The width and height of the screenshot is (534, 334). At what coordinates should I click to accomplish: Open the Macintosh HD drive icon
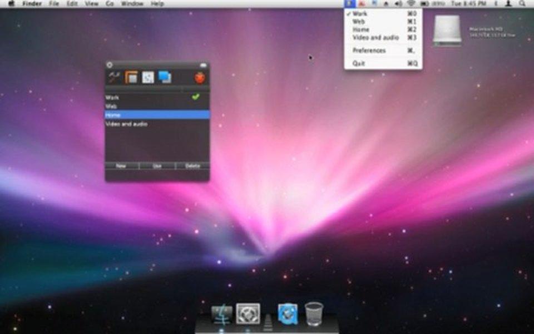click(447, 29)
